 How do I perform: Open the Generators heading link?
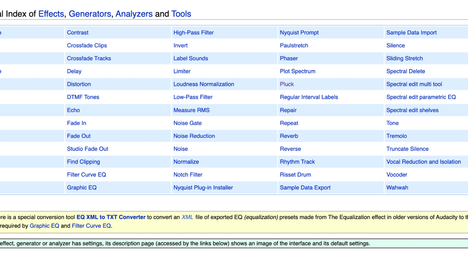click(90, 14)
